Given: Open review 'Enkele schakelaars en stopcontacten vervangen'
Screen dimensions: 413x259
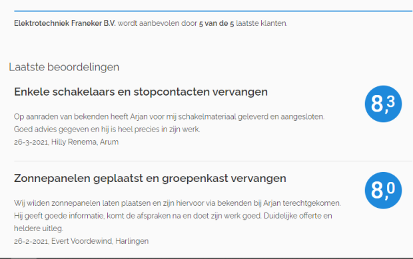Looking at the screenshot, I should 141,92.
